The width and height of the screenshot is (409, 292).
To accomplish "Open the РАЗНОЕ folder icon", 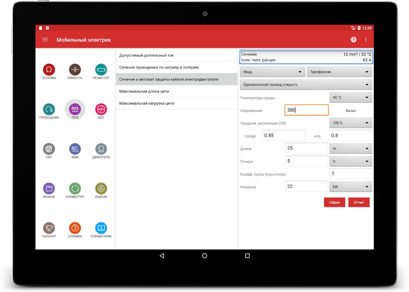I will (49, 189).
